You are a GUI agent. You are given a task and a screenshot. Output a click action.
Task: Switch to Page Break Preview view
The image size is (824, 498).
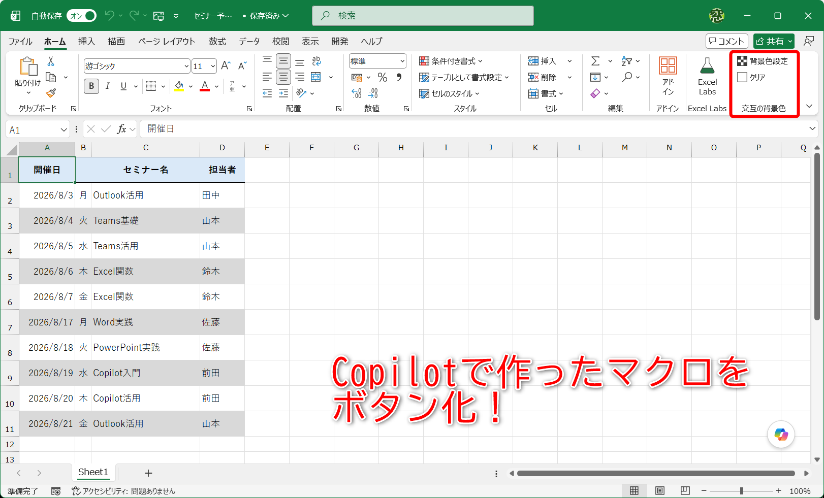point(685,491)
